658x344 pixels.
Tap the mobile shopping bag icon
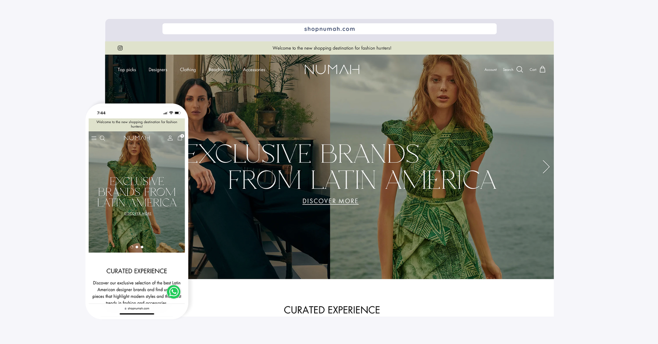pyautogui.click(x=180, y=138)
